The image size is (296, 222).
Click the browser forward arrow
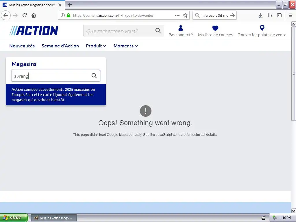coord(15,15)
